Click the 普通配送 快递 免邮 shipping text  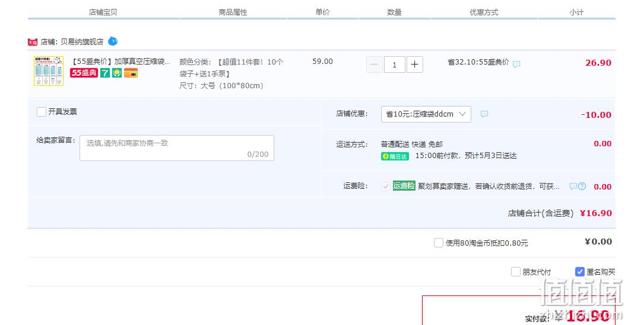412,144
